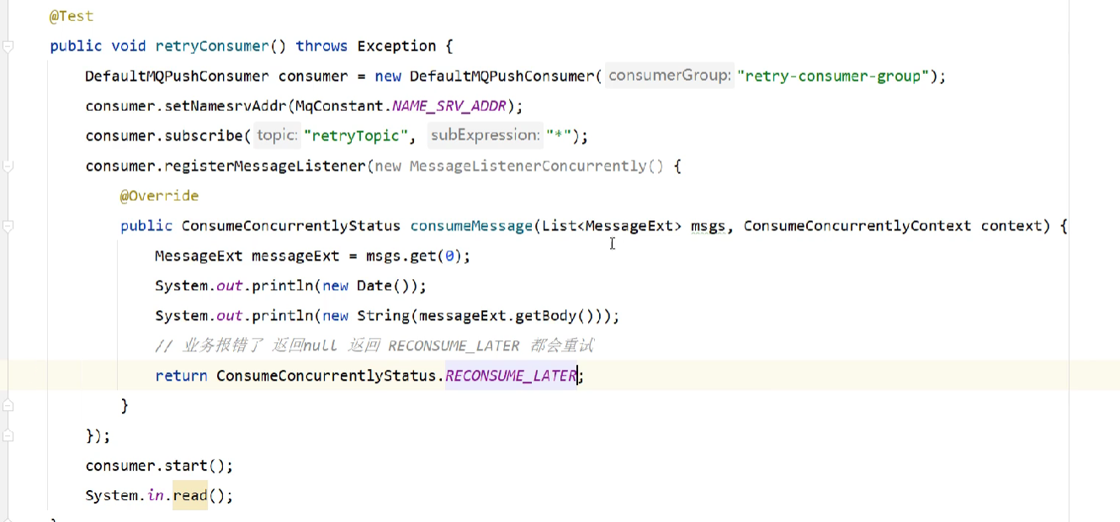Click fold-end marker beside the '});' line
The height and width of the screenshot is (522, 1120).
pos(8,436)
